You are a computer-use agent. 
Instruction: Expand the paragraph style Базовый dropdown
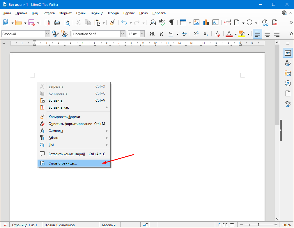pos(48,34)
